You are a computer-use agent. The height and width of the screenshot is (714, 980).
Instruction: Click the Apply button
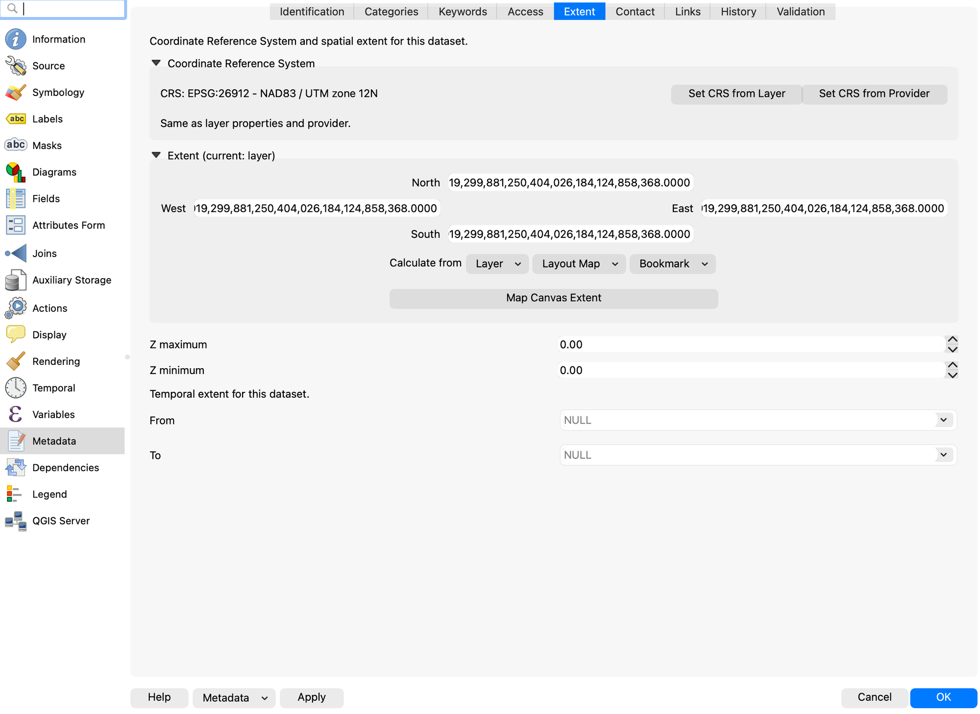(x=312, y=697)
